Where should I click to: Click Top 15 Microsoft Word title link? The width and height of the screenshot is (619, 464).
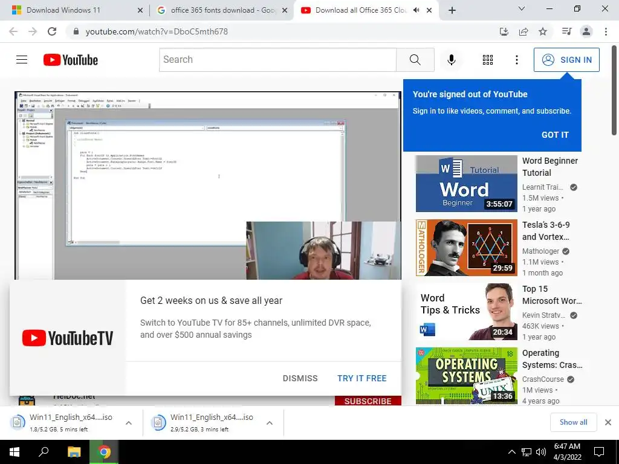click(552, 295)
